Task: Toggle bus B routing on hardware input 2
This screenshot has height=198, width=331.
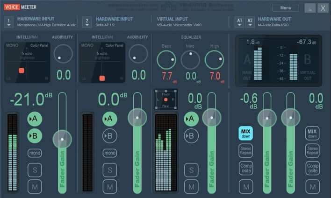Action: pyautogui.click(x=110, y=136)
